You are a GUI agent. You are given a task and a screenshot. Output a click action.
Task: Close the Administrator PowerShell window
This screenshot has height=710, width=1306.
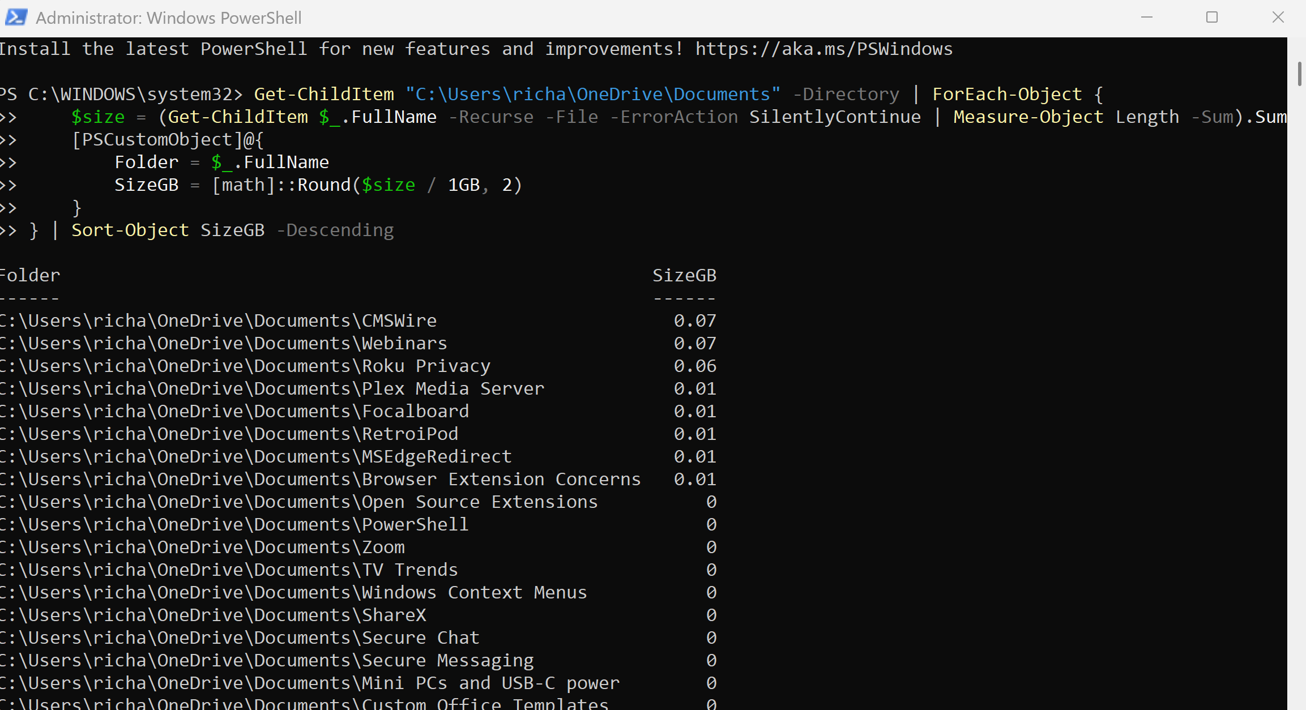pyautogui.click(x=1278, y=18)
